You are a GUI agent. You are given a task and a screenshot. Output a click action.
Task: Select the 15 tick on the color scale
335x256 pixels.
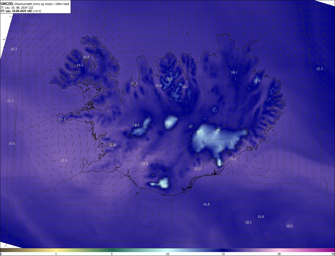pos(223,254)
